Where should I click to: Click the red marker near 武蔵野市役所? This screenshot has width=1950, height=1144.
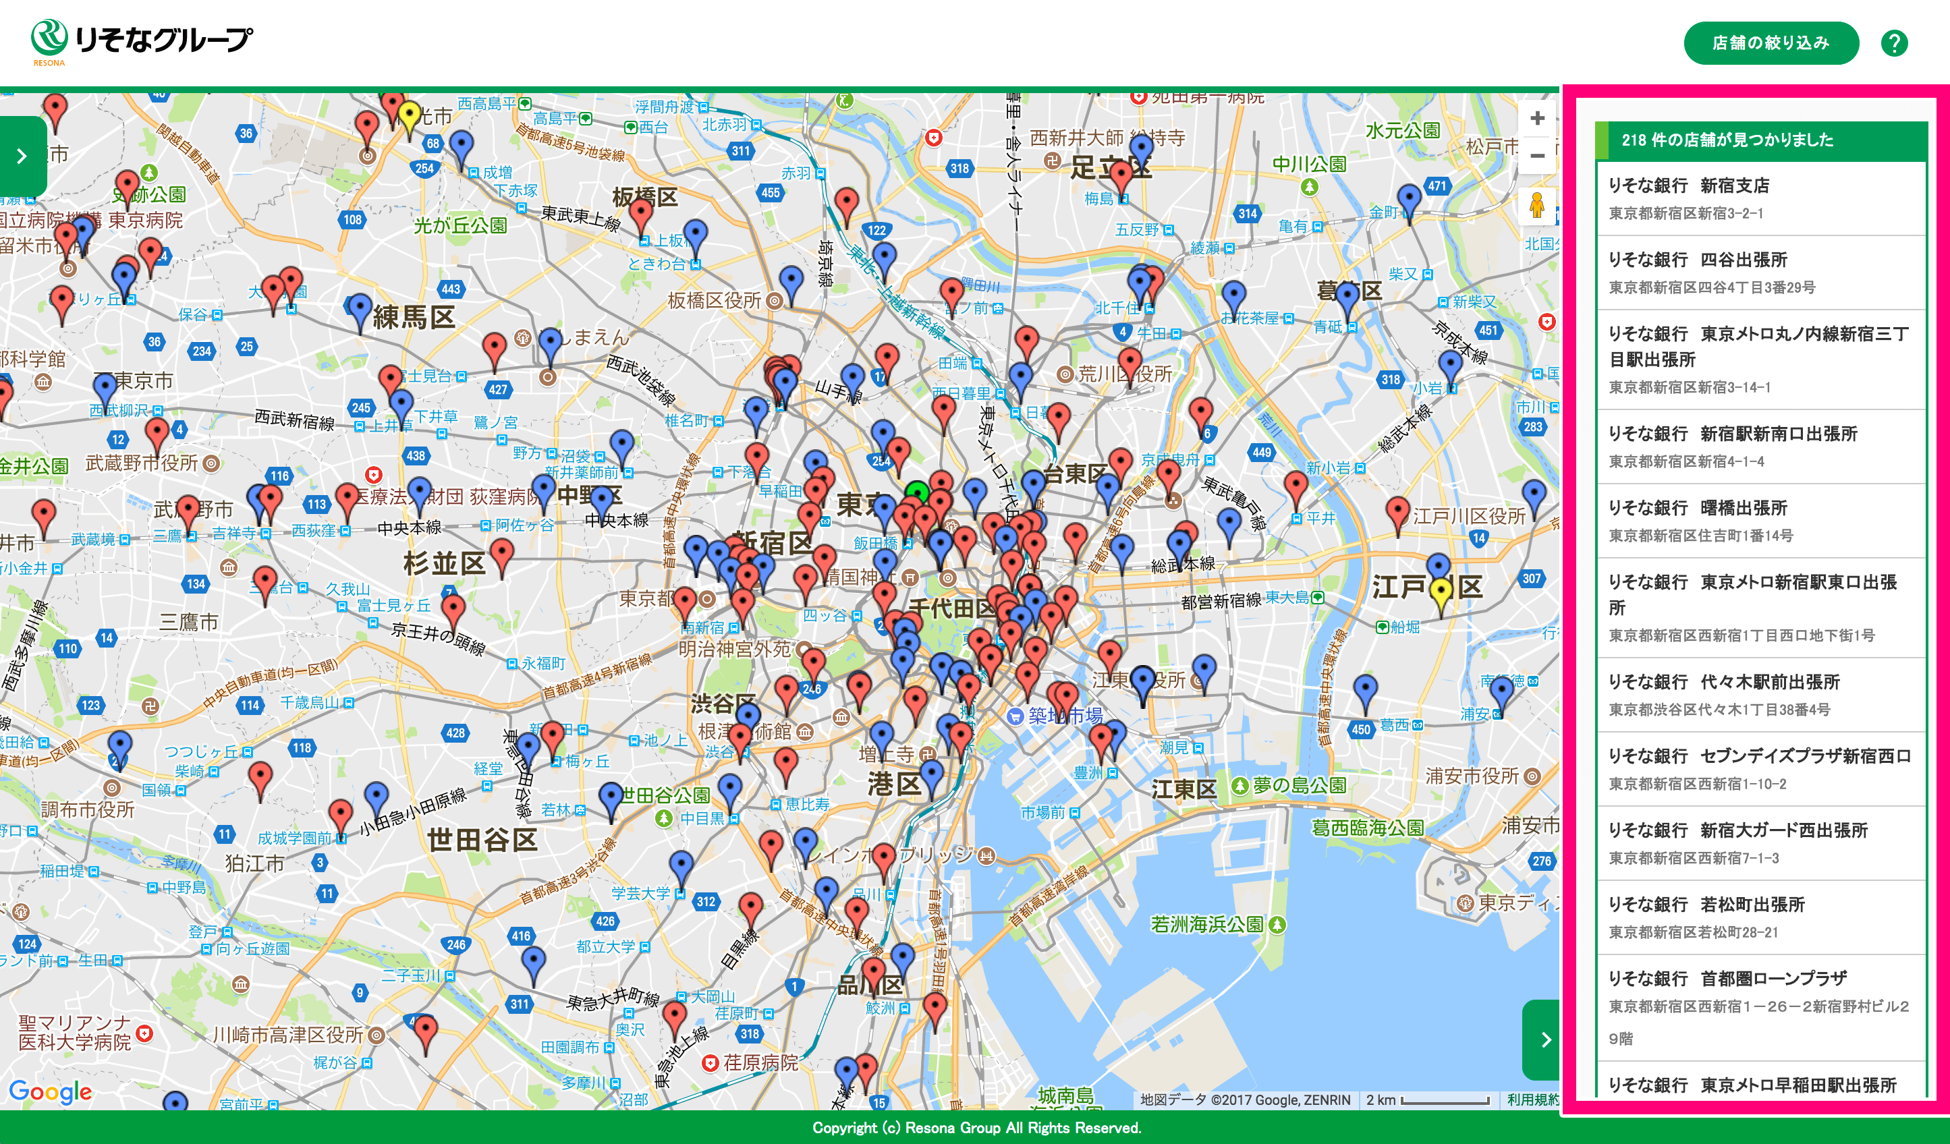157,437
